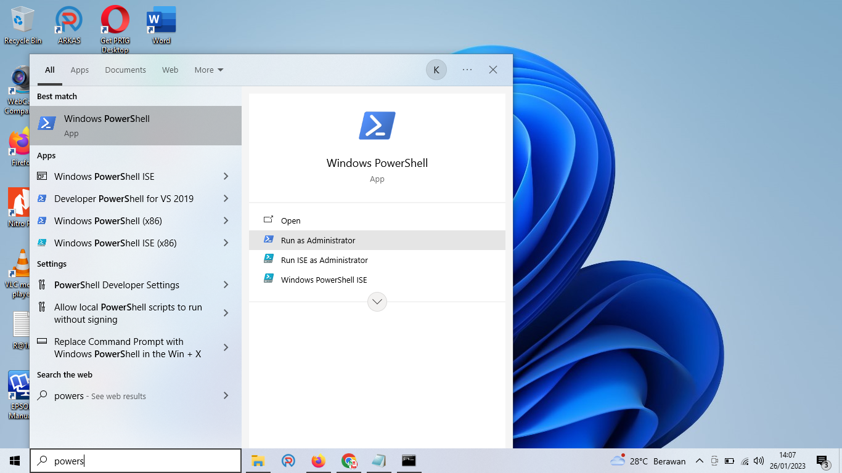Click the large PowerShell logo in the preview pane
842x473 pixels.
pos(377,126)
